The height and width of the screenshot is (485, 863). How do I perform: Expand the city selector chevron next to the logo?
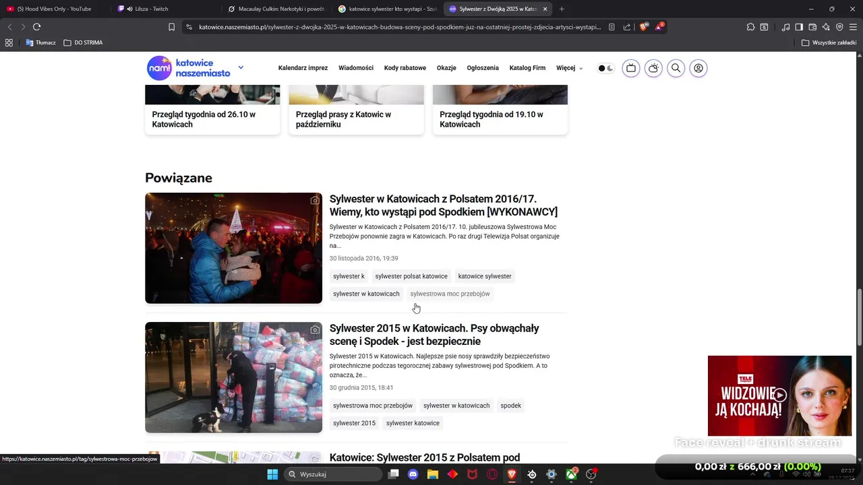tap(241, 67)
